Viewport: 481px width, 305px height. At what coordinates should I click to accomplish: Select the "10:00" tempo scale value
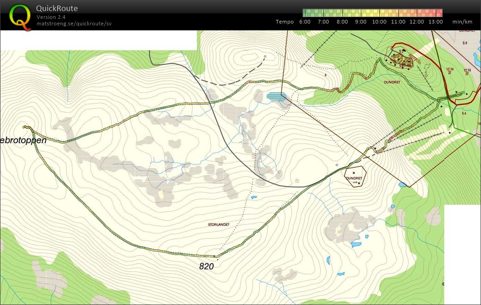(379, 22)
